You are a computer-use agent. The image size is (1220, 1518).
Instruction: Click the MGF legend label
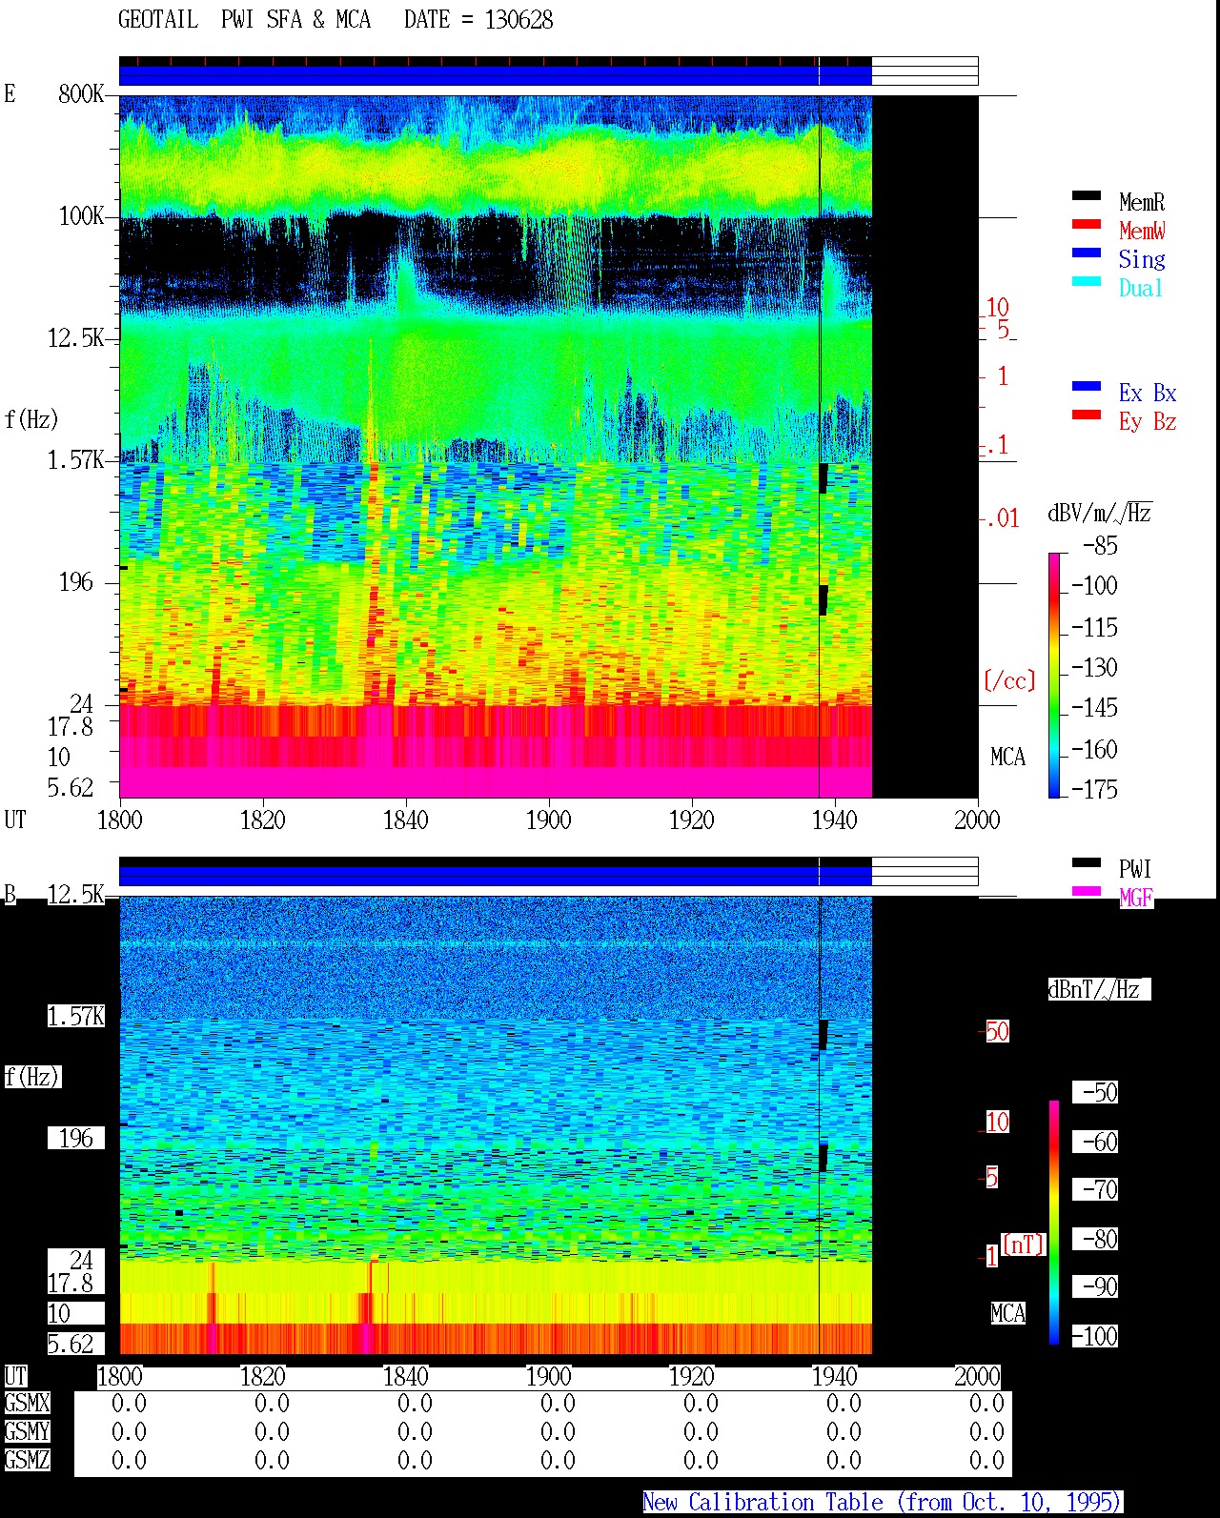pyautogui.click(x=1136, y=898)
